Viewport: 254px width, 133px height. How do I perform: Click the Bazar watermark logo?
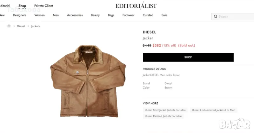pos(235,124)
